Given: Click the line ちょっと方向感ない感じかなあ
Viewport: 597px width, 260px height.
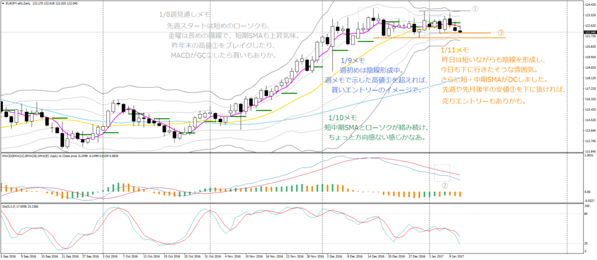Looking at the screenshot, I should tap(376, 137).
